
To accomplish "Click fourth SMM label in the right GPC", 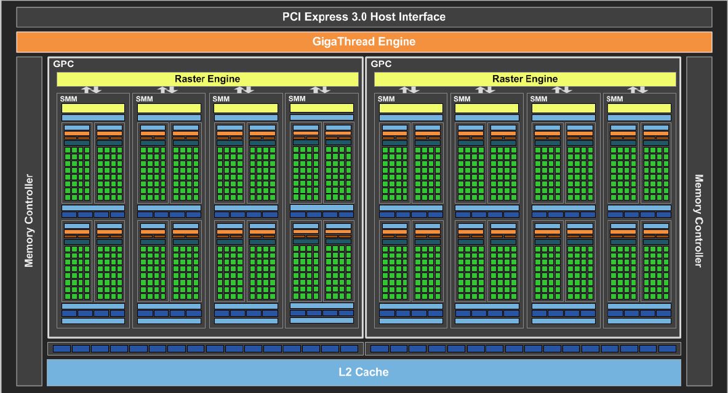I will [615, 99].
